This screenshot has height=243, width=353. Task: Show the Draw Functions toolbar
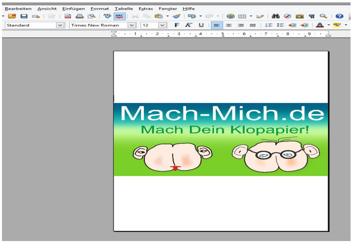[x=260, y=16]
